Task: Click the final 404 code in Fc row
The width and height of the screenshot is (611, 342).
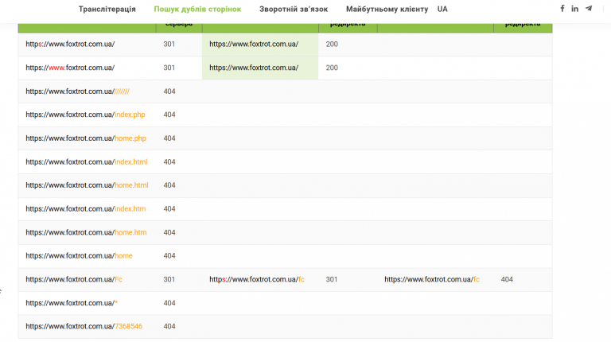Action: point(507,279)
